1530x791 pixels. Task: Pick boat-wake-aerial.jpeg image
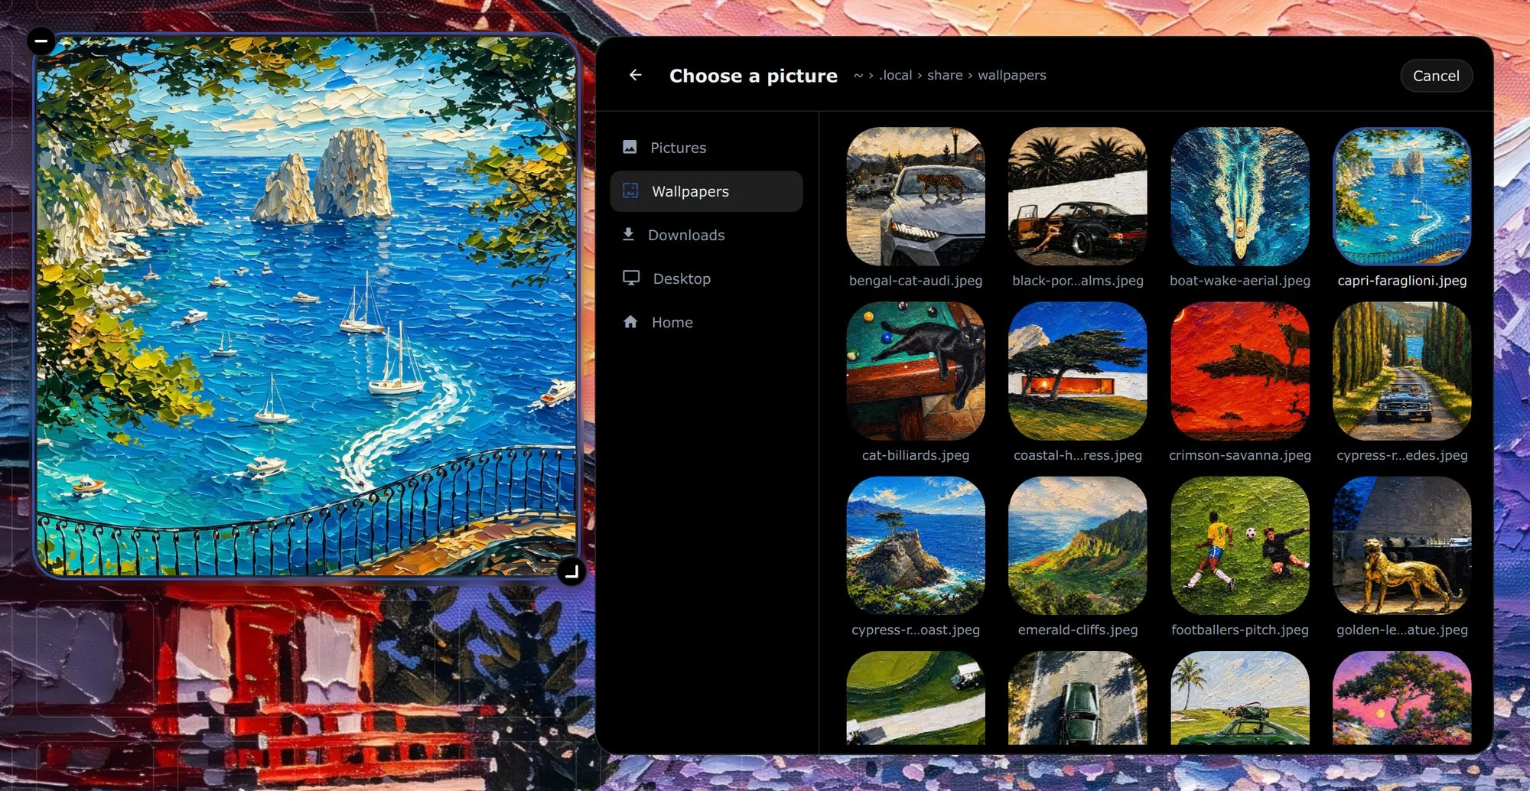pyautogui.click(x=1240, y=197)
